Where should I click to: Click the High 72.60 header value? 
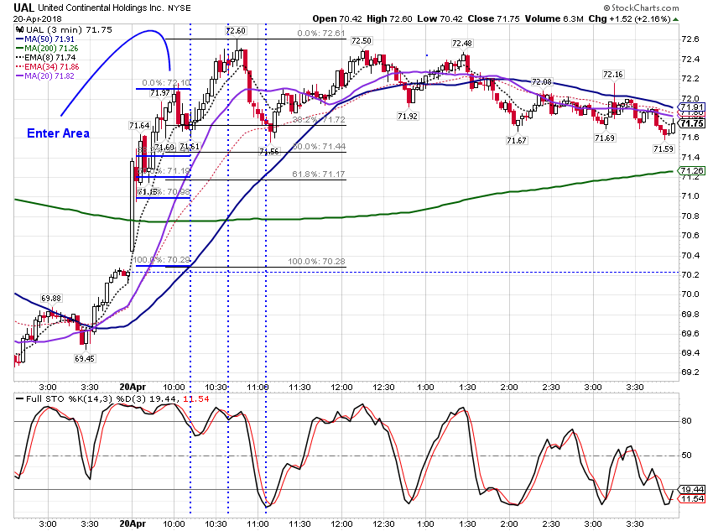(389, 18)
